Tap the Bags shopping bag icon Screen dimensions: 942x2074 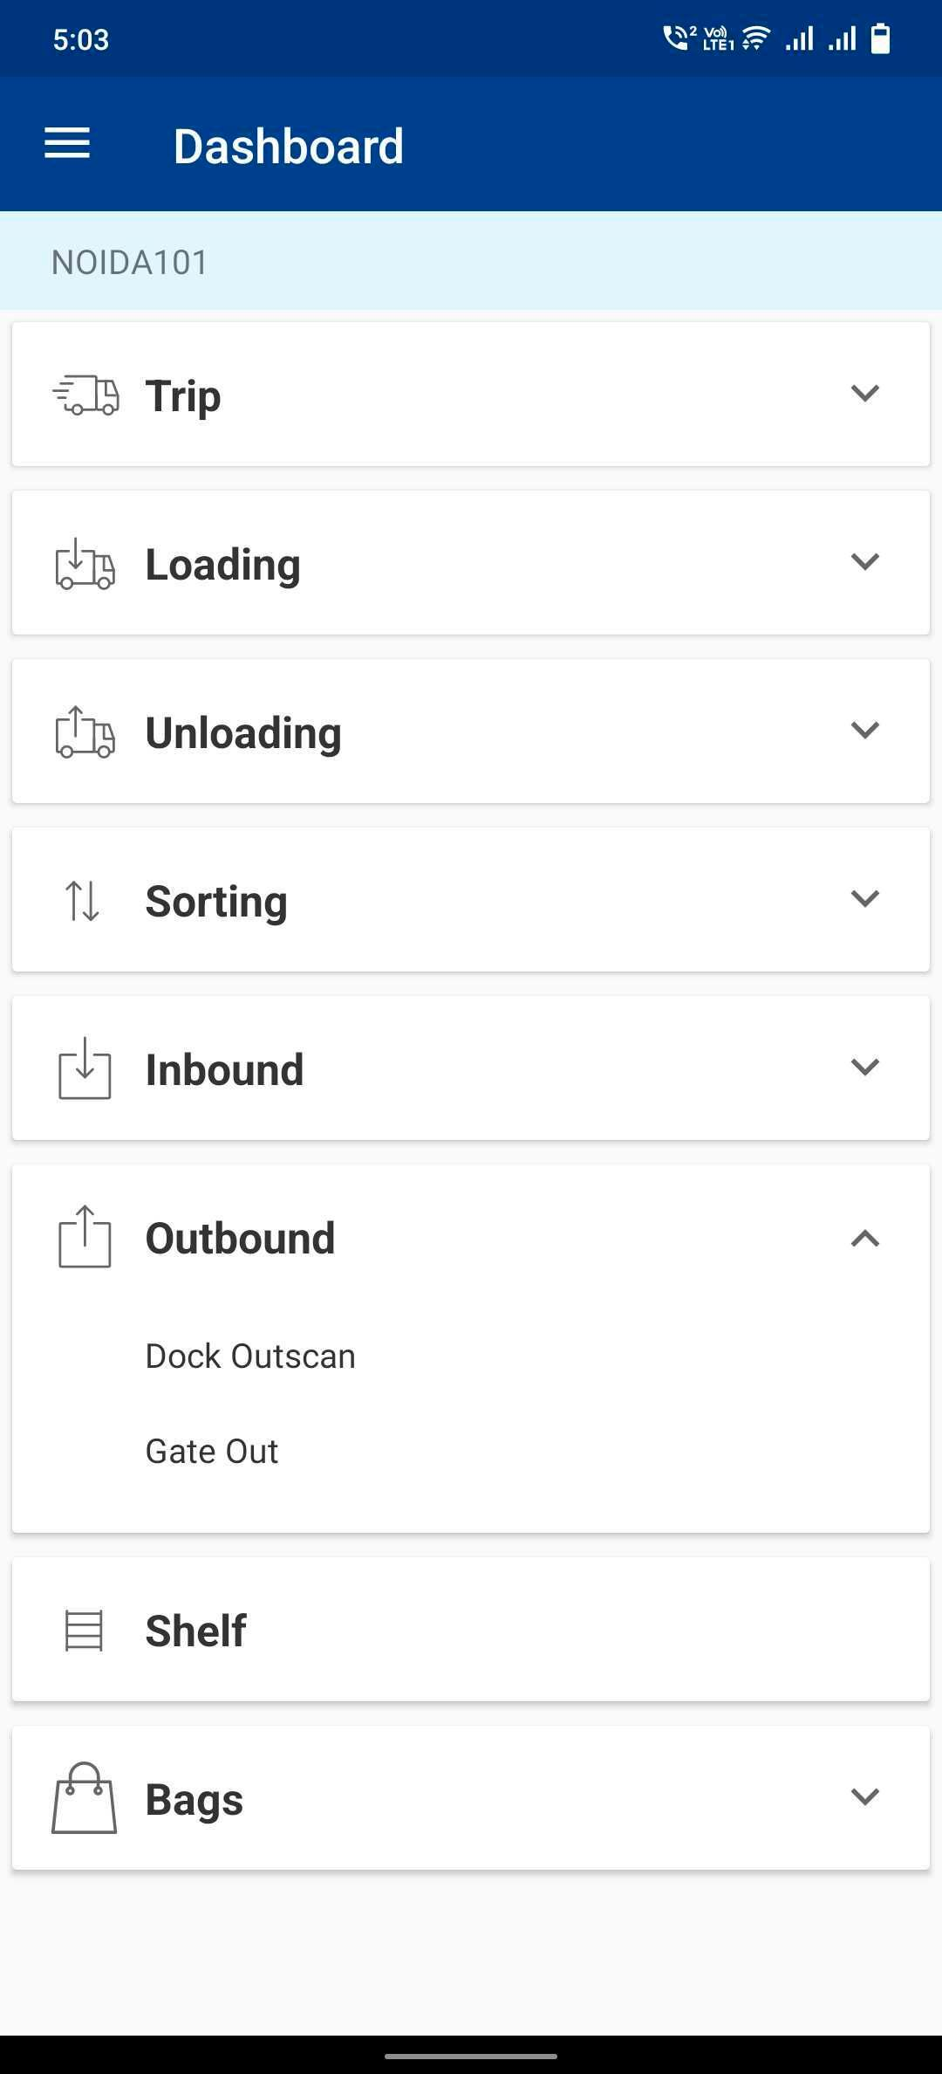(x=85, y=1798)
